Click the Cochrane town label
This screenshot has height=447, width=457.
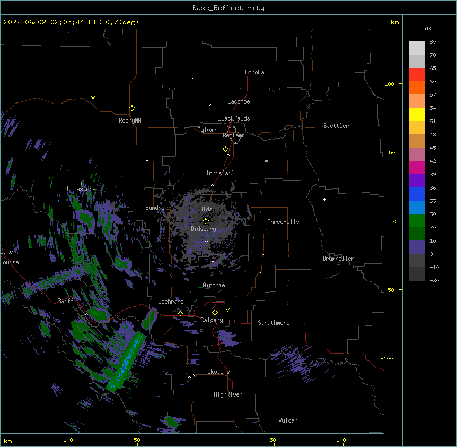coord(171,302)
